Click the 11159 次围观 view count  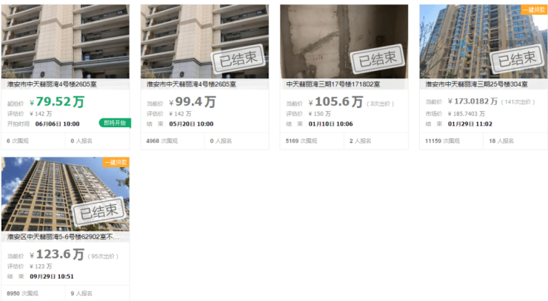tap(442, 141)
